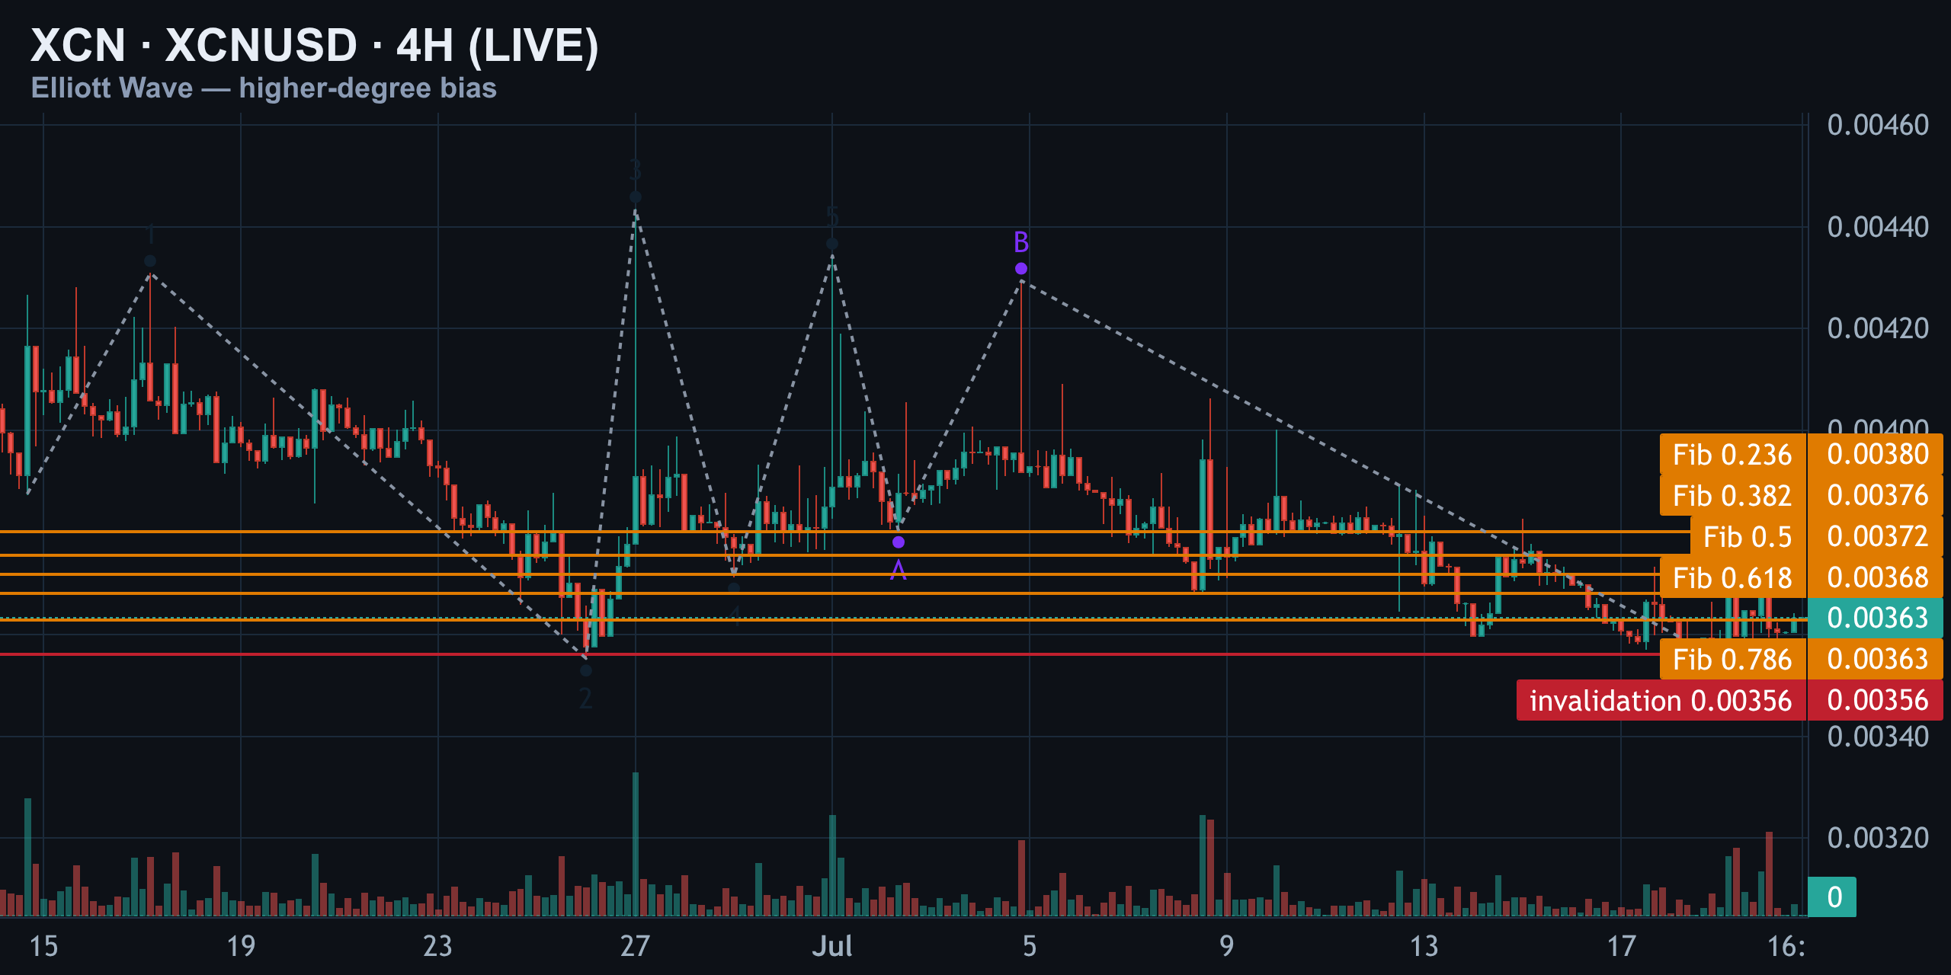Select the purple wave A marker dot
The height and width of the screenshot is (975, 1951).
(x=899, y=542)
